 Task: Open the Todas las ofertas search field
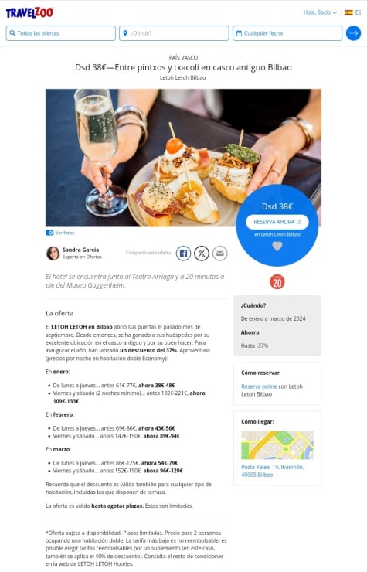(60, 33)
